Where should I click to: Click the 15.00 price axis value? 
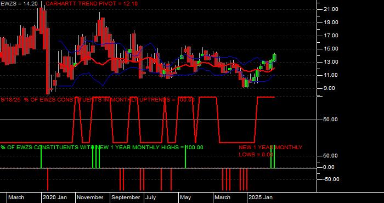pos(331,49)
